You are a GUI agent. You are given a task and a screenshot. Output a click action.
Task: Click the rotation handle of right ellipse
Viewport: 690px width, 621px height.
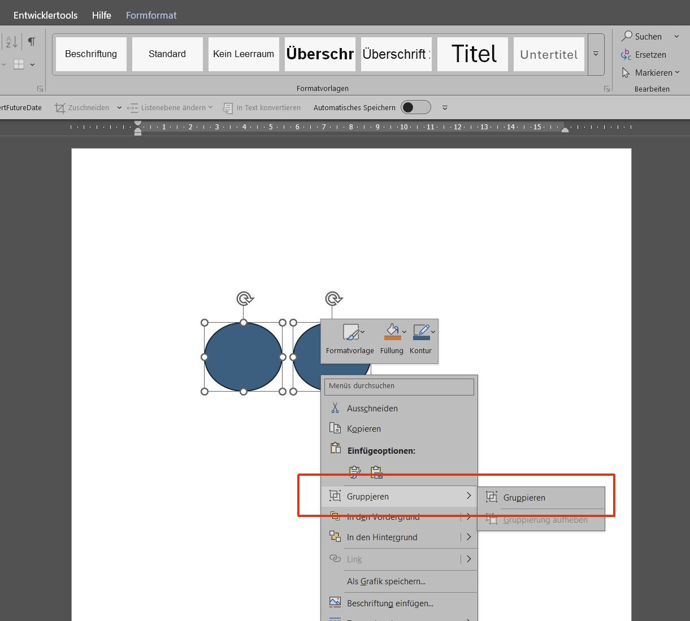333,298
